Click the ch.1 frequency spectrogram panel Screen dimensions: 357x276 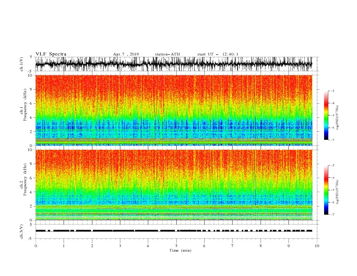174,110
